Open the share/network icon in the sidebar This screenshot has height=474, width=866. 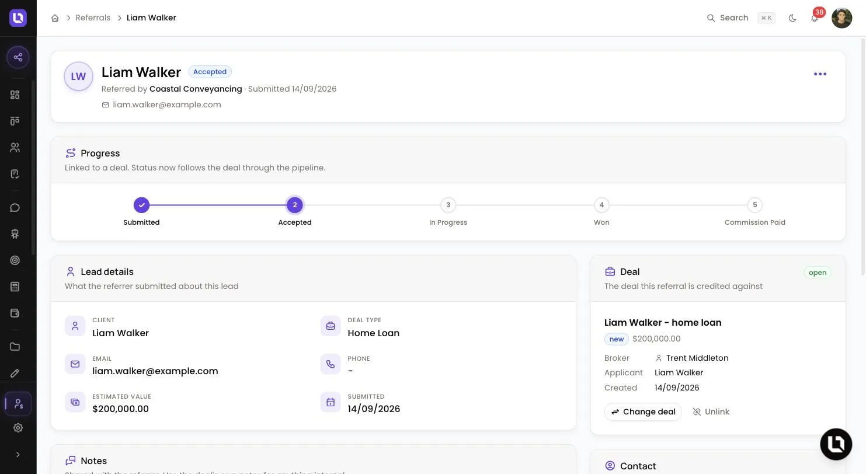tap(18, 57)
